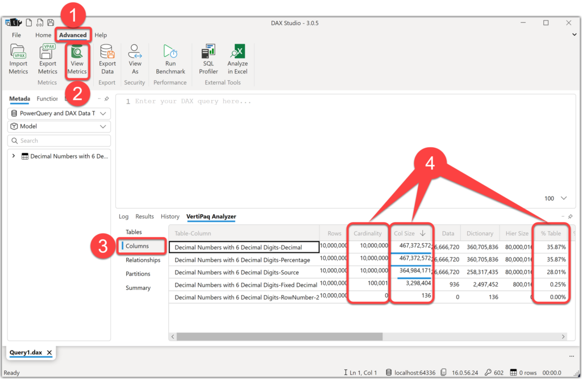Click the localhost:64336 server status entry
Screen dimensions: 582x379
(x=410, y=372)
